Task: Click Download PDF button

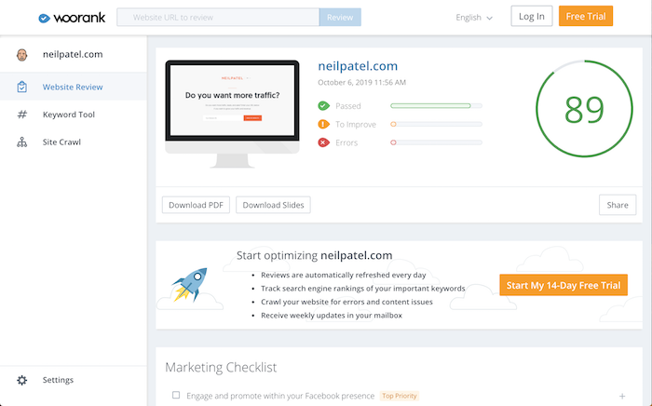Action: 196,205
